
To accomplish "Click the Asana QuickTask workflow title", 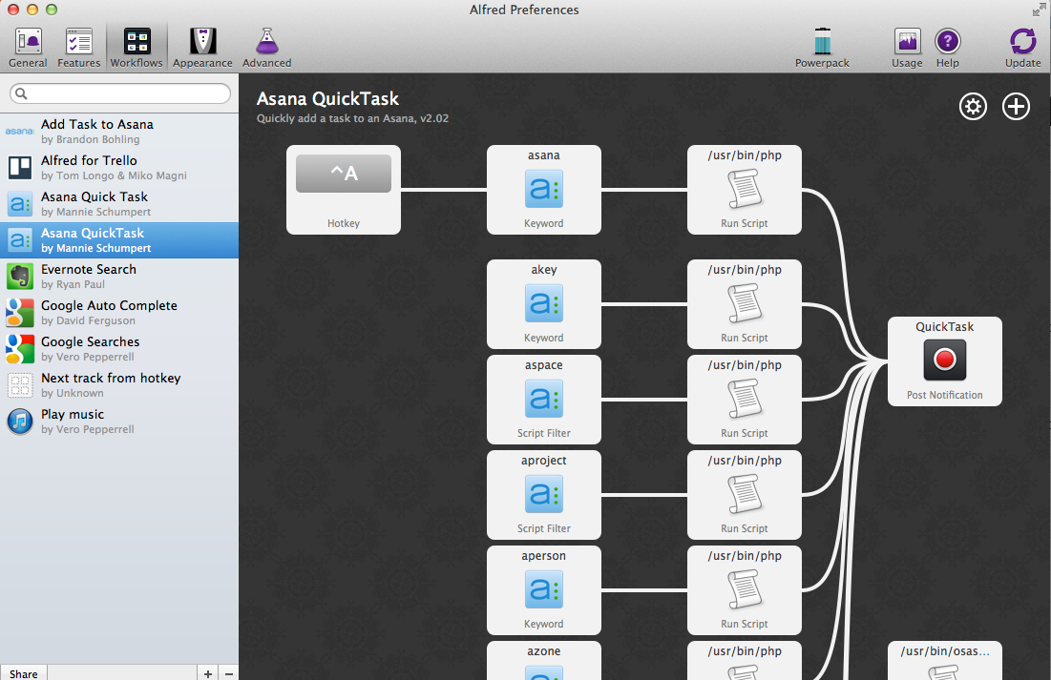I will [327, 99].
